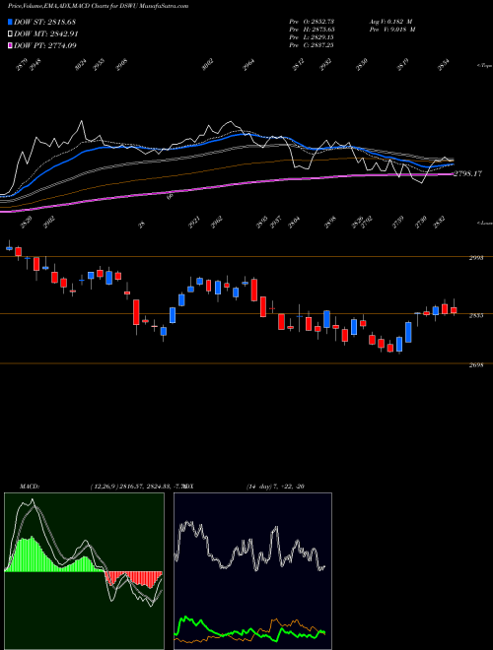Click the 'Pre O: 2852.73' open value
The width and height of the screenshot is (493, 650).
pyautogui.click(x=312, y=22)
